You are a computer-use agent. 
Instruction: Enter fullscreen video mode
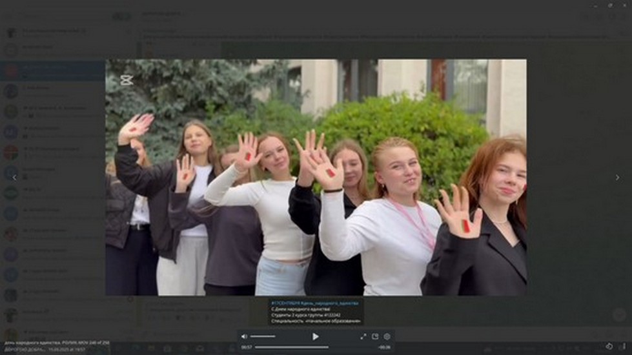(x=363, y=336)
